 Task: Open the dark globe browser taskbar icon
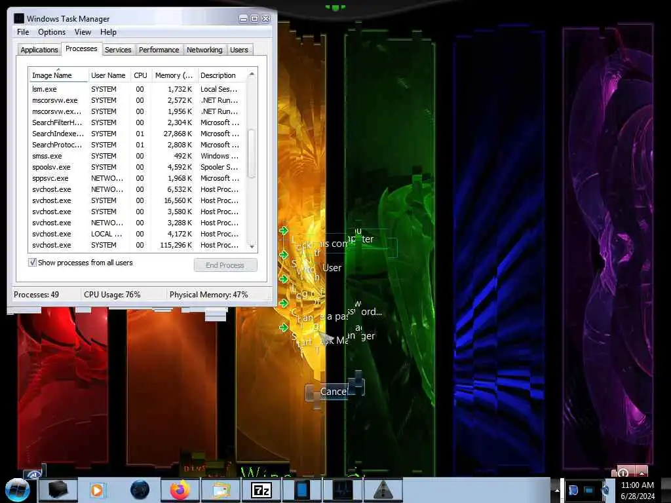(140, 490)
